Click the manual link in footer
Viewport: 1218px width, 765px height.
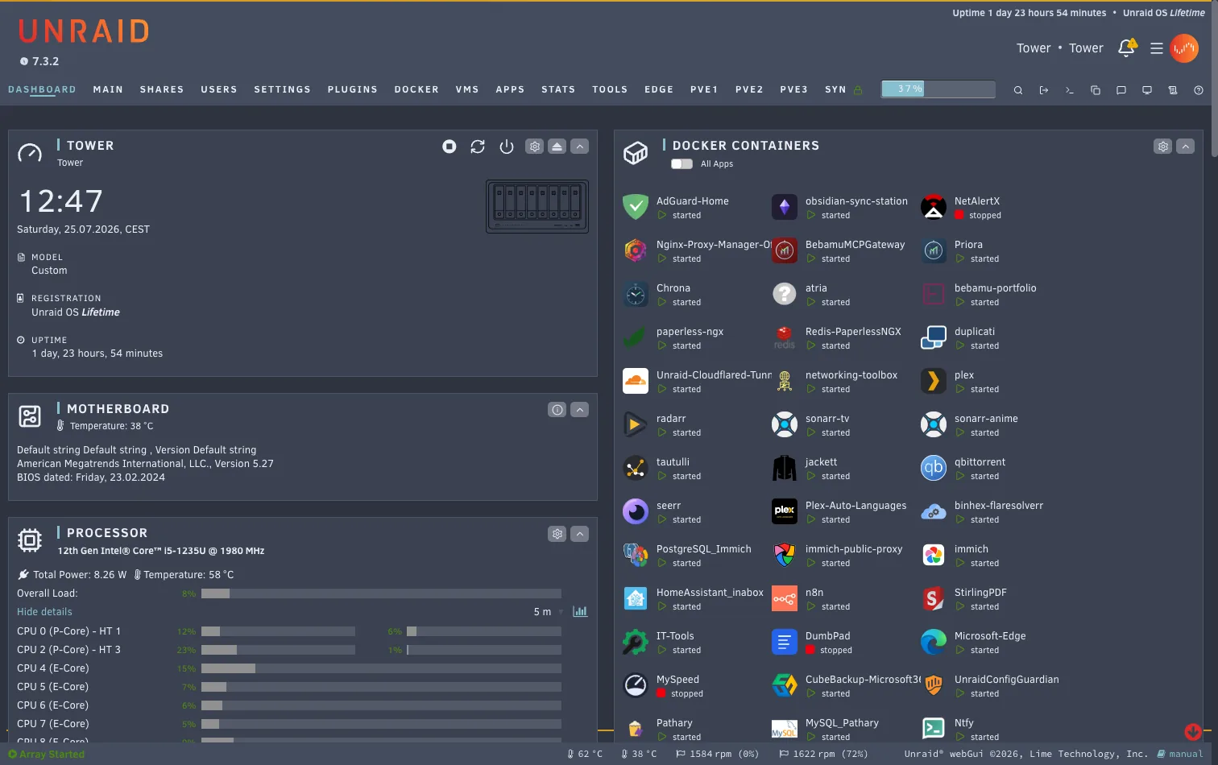[x=1180, y=755]
